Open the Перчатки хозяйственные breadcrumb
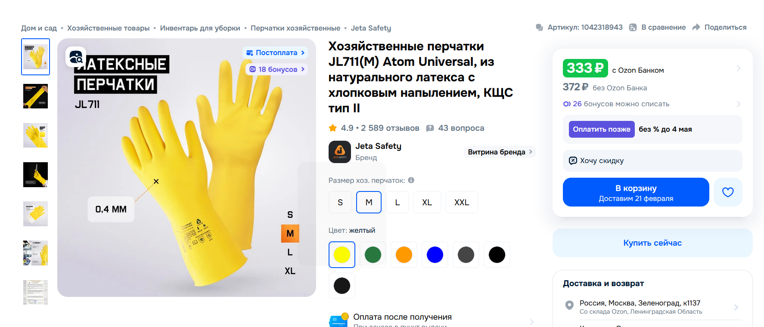 pos(295,28)
